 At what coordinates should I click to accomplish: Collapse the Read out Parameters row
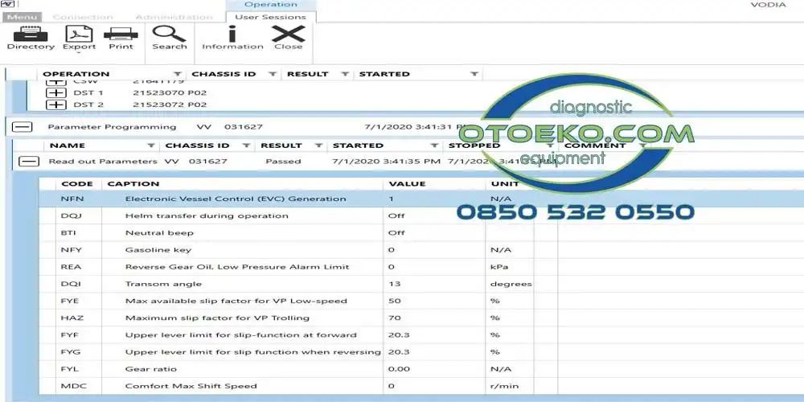pos(29,162)
